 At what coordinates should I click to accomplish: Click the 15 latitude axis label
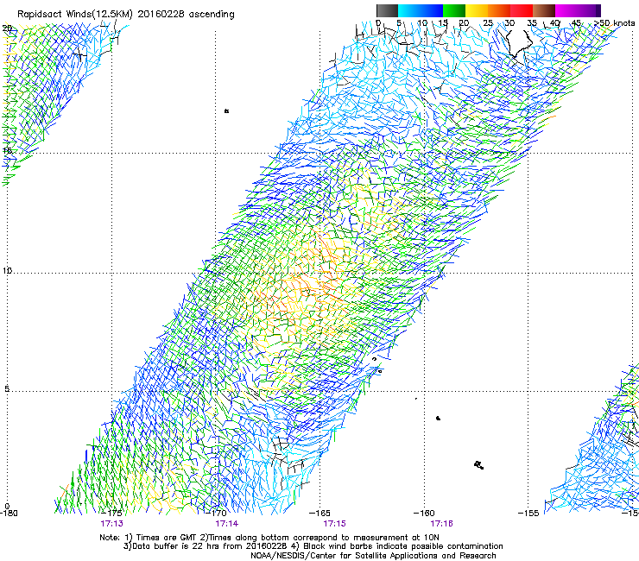tap(7, 151)
